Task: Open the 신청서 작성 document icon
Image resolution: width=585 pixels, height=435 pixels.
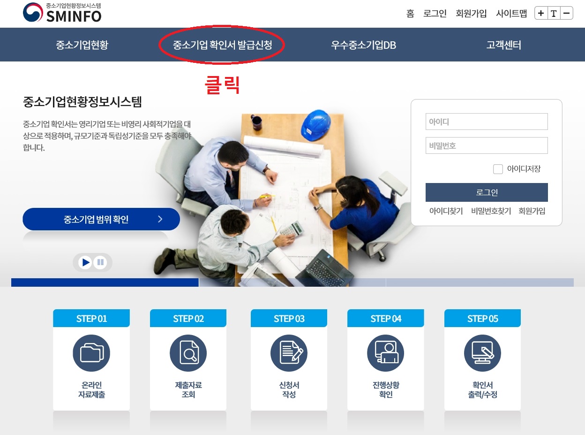Action: (289, 353)
